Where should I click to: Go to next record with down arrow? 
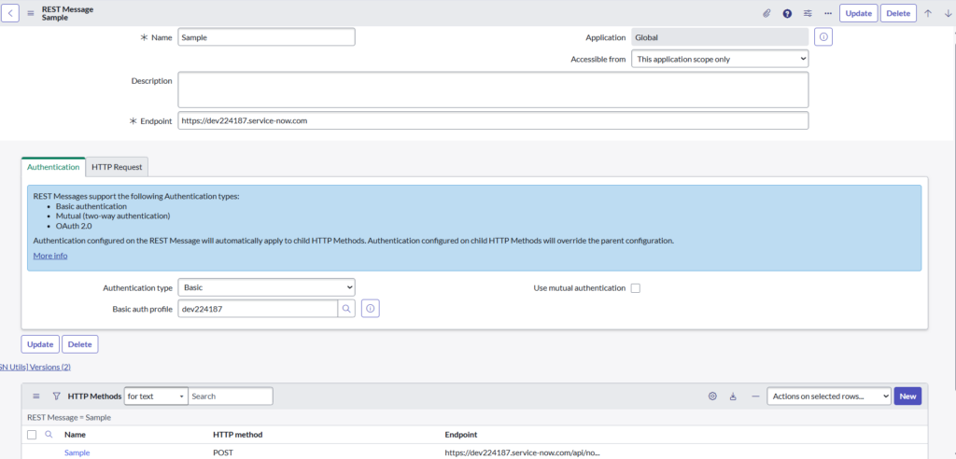[x=947, y=13]
